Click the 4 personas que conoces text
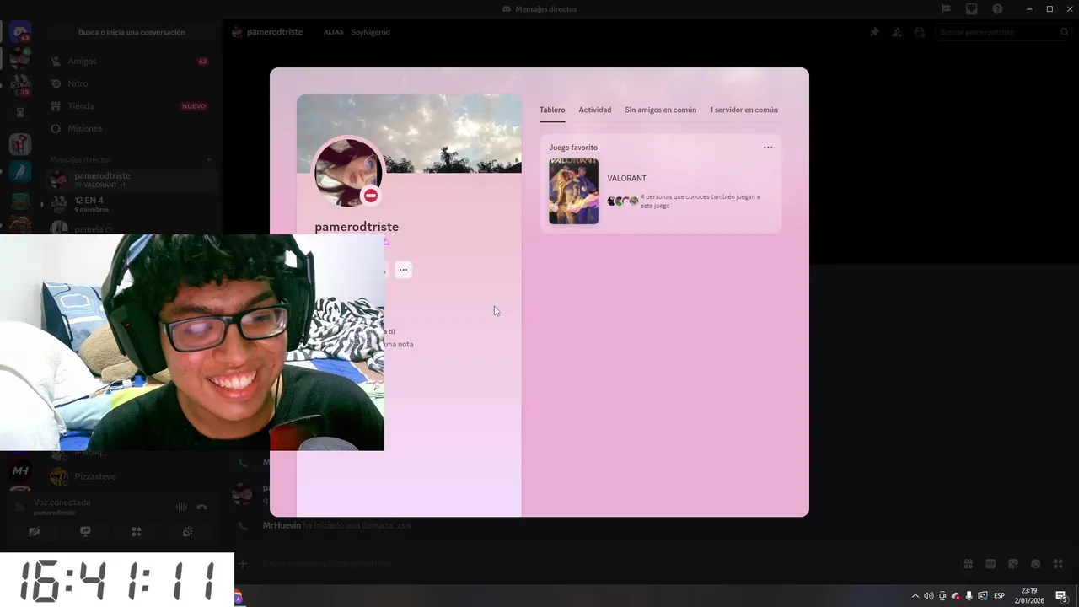The image size is (1079, 607). [700, 201]
